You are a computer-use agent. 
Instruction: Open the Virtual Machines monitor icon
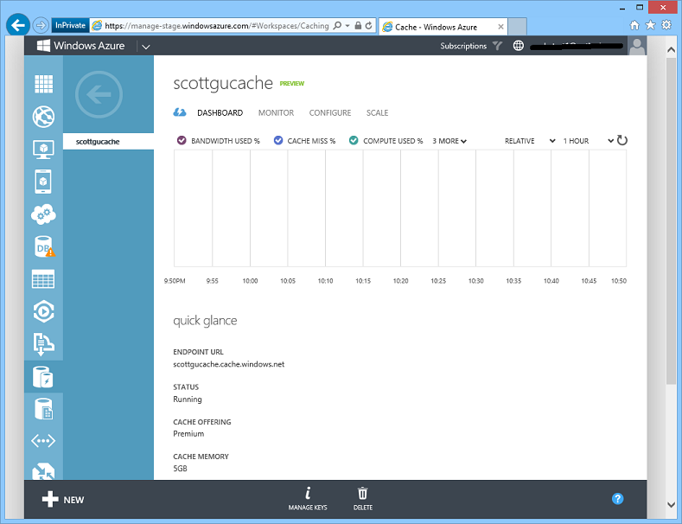coord(43,150)
